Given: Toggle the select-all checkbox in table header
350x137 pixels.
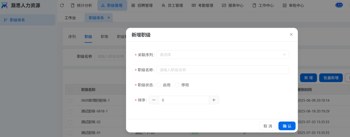Looking at the screenshot, I should point(70,90).
